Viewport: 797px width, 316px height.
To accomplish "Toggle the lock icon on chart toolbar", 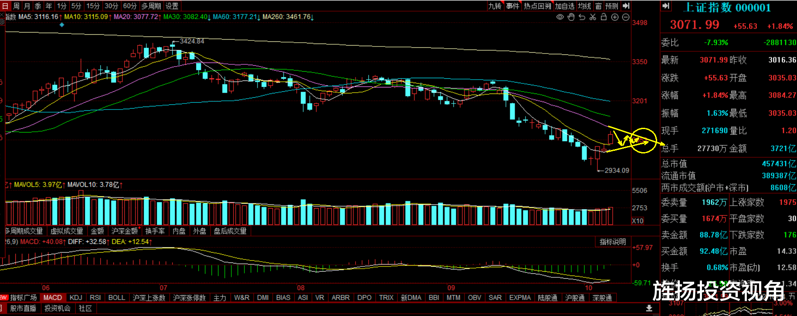I will (604, 17).
